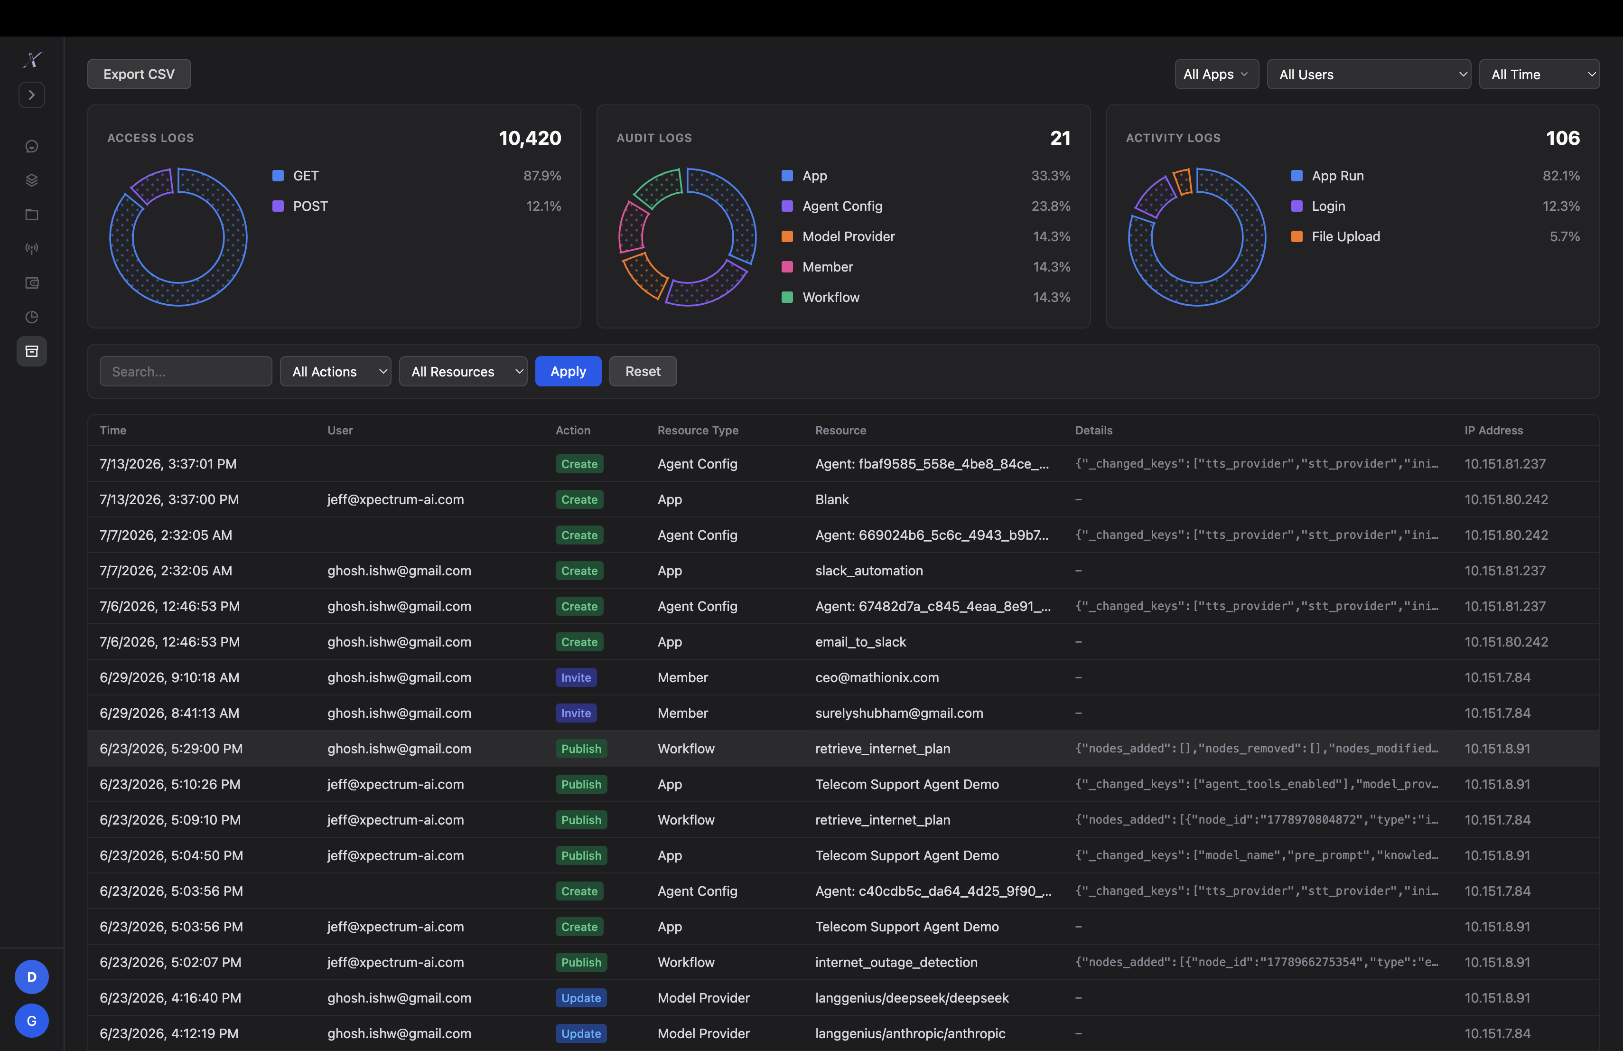Viewport: 1623px width, 1051px height.
Task: Expand the sidebar with the chevron button
Action: click(x=31, y=95)
